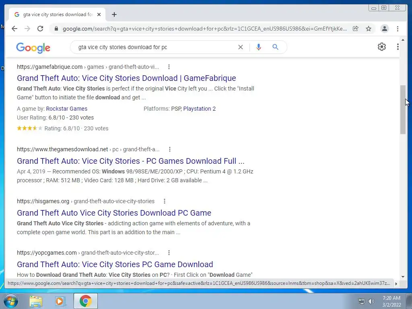The image size is (412, 309).
Task: Open GameFabrique Vice City Stories Download result
Action: 126,78
